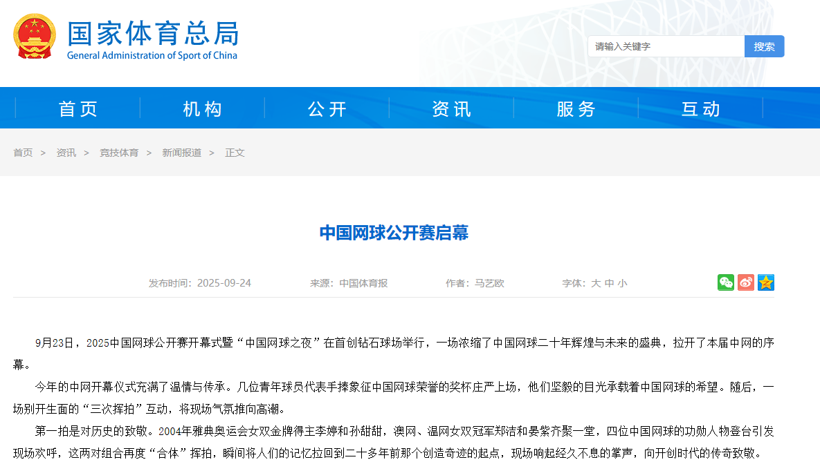This screenshot has height=462, width=820.
Task: Open the 互动 navigation menu item
Action: 701,108
